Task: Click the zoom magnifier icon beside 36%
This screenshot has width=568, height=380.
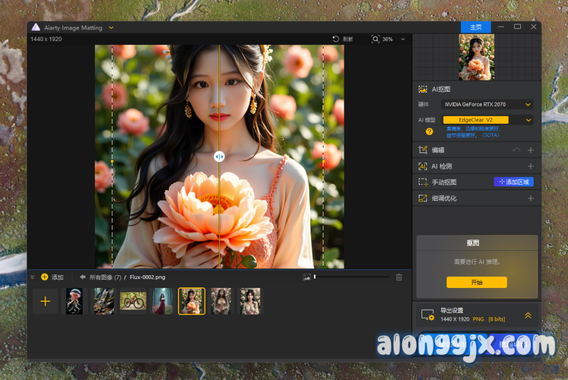Action: [376, 39]
